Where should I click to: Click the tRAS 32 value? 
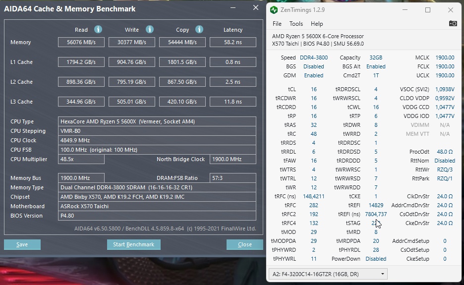[x=314, y=125]
